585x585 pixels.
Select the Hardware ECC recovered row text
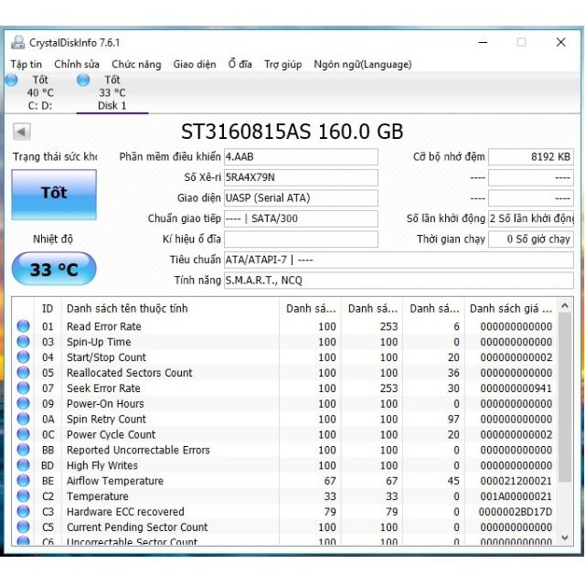[125, 512]
